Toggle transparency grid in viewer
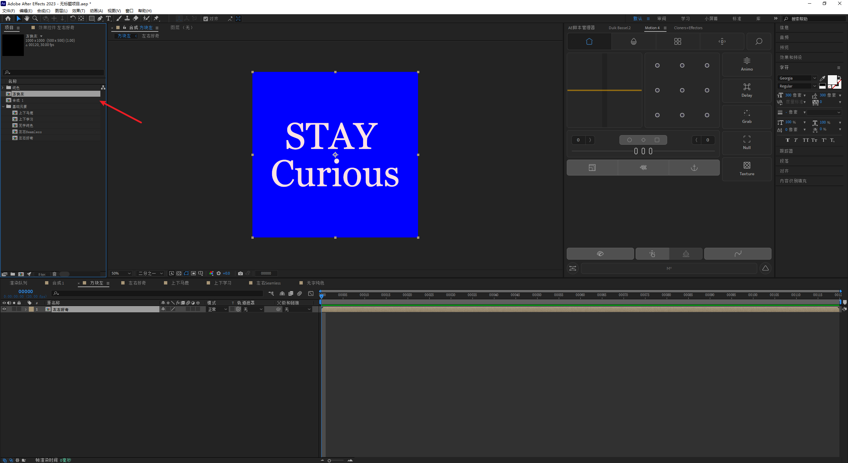Image resolution: width=848 pixels, height=463 pixels. 179,273
